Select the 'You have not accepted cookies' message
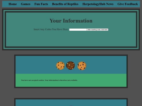 pos(49,80)
